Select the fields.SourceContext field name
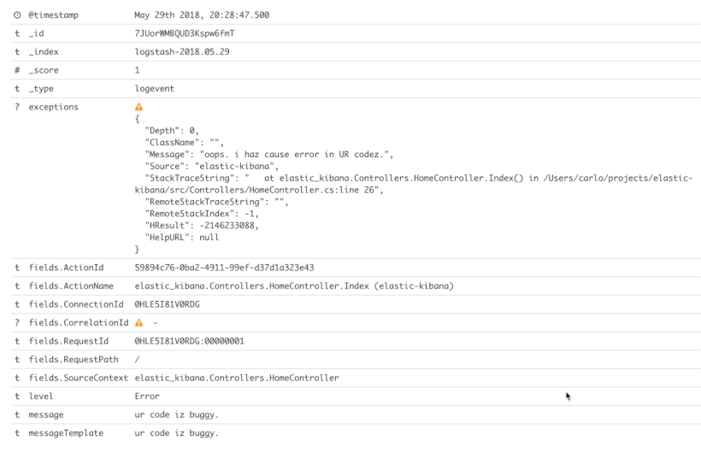The height and width of the screenshot is (458, 701). point(79,378)
